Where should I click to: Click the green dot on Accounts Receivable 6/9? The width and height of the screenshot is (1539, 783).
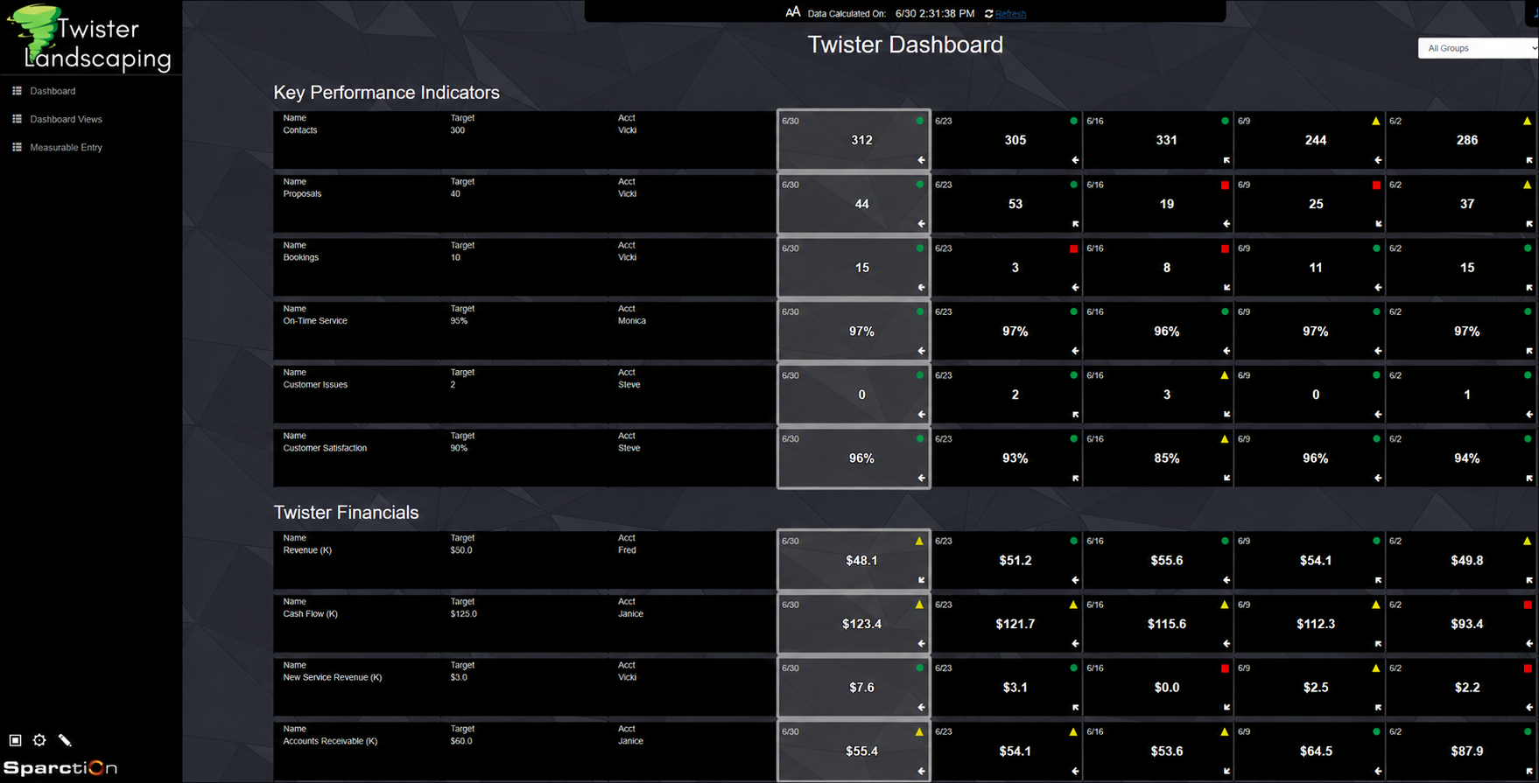pos(1376,731)
